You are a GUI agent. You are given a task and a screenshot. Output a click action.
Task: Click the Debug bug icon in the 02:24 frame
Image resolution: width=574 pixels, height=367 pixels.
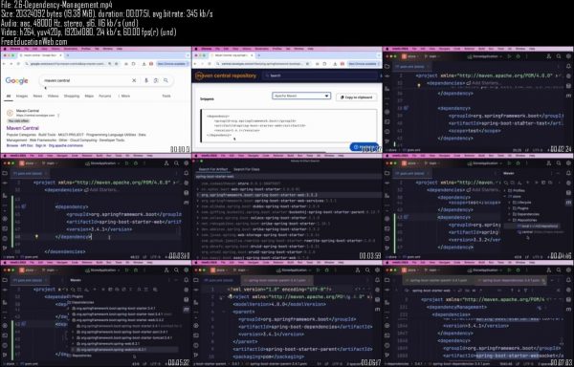pos(518,56)
